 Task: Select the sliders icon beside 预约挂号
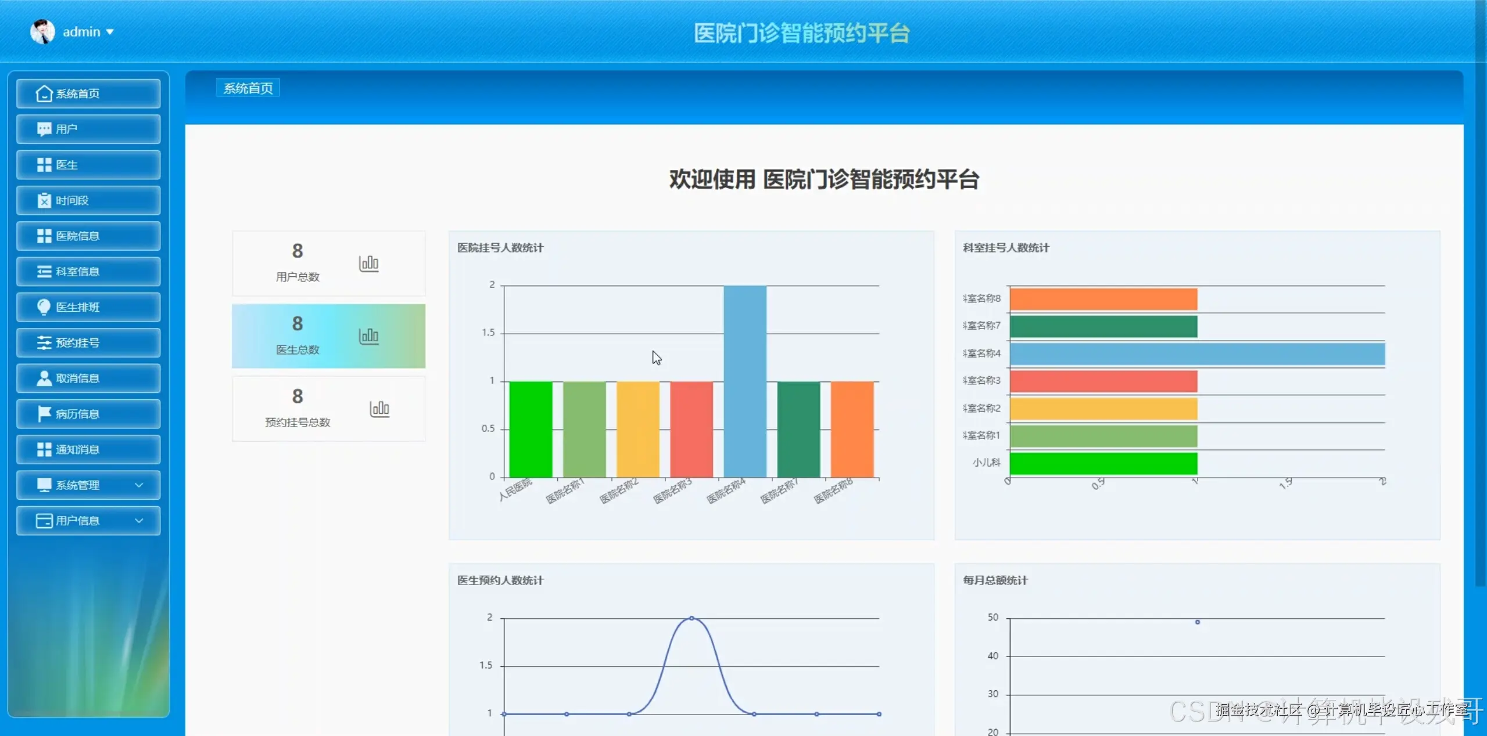click(x=44, y=342)
